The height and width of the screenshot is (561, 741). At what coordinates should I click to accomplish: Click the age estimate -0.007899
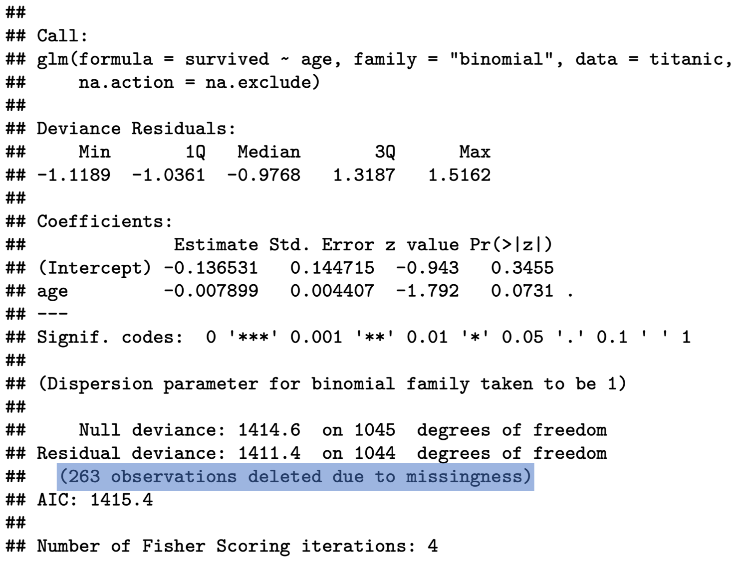coord(211,291)
